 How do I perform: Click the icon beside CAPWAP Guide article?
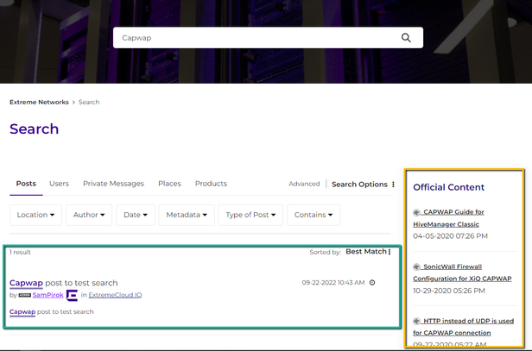(417, 212)
